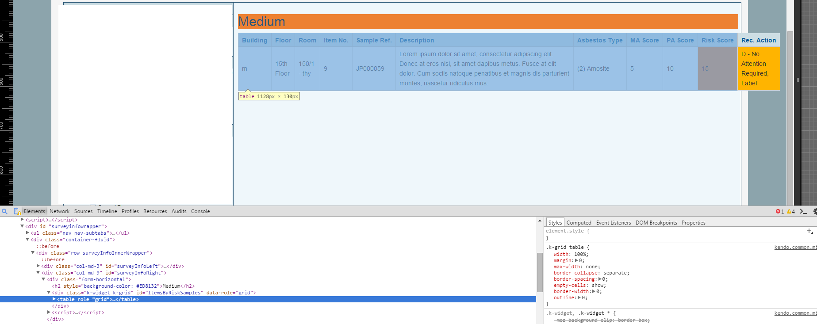817x324 pixels.
Task: Open the DOM Breakpoints sidebar tab
Action: tap(656, 223)
